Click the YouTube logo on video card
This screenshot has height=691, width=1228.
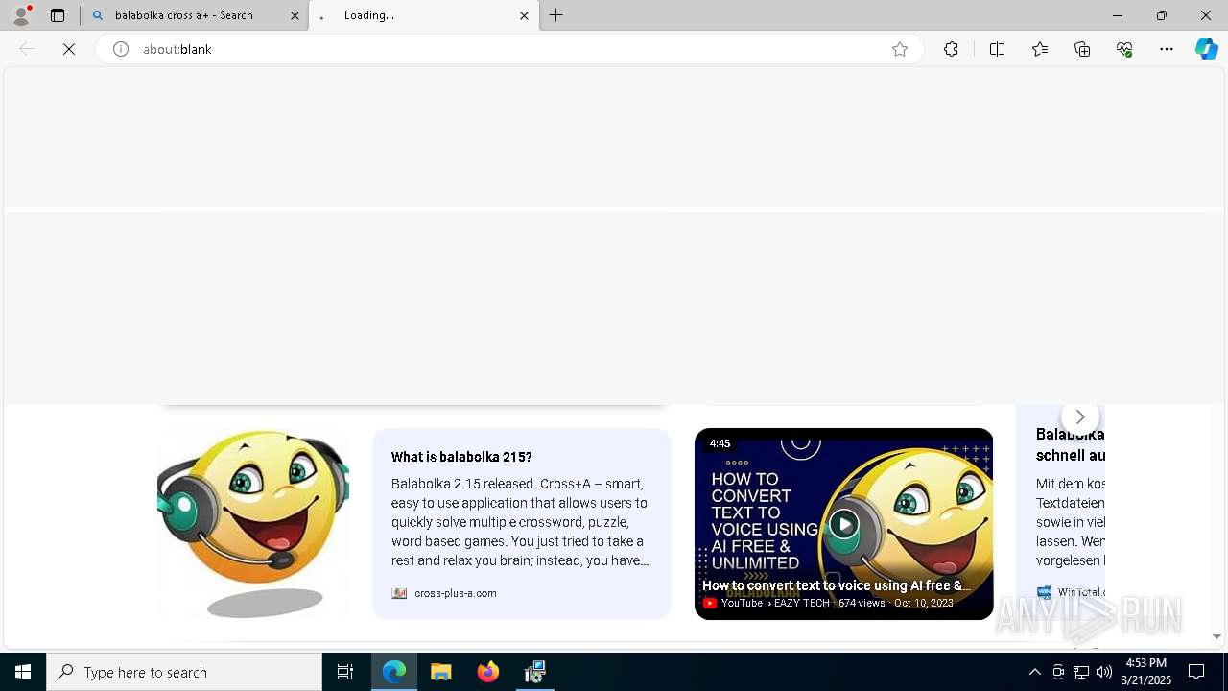point(710,603)
